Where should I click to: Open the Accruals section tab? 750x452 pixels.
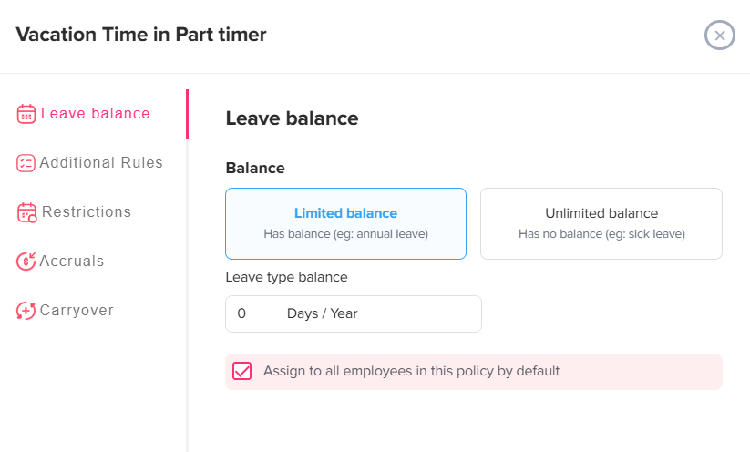point(72,262)
